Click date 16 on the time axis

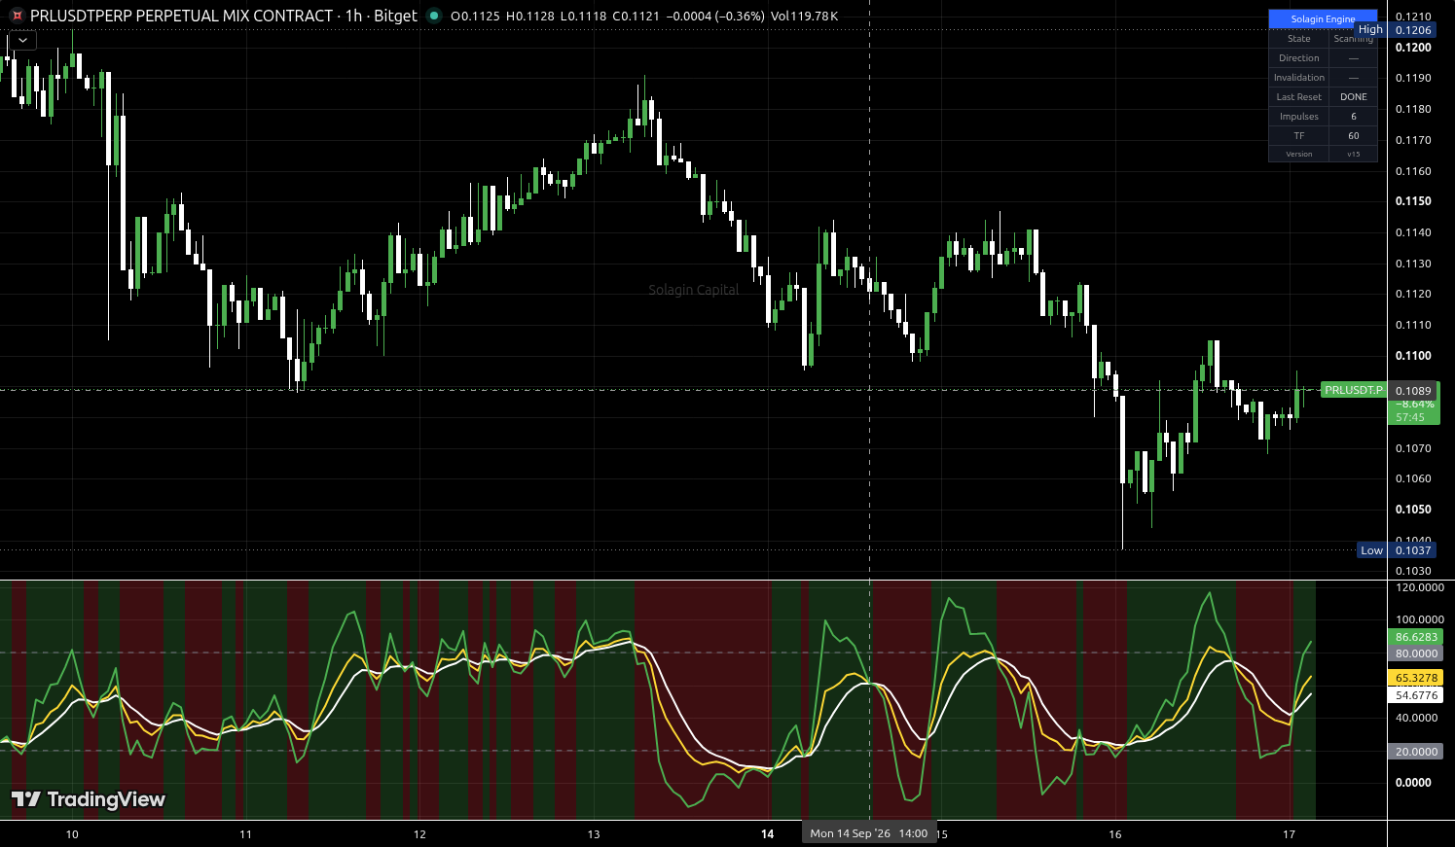click(1115, 834)
